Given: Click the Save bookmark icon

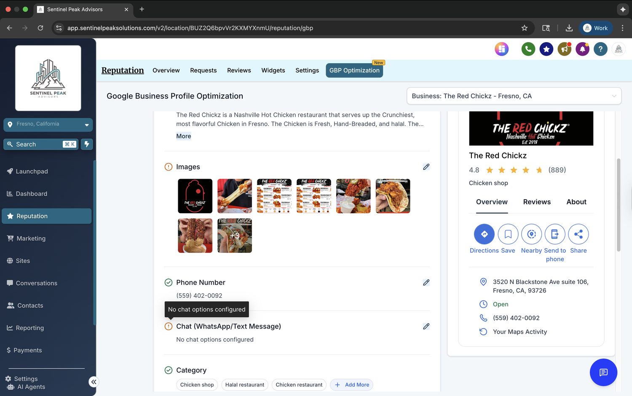Looking at the screenshot, I should 508,234.
